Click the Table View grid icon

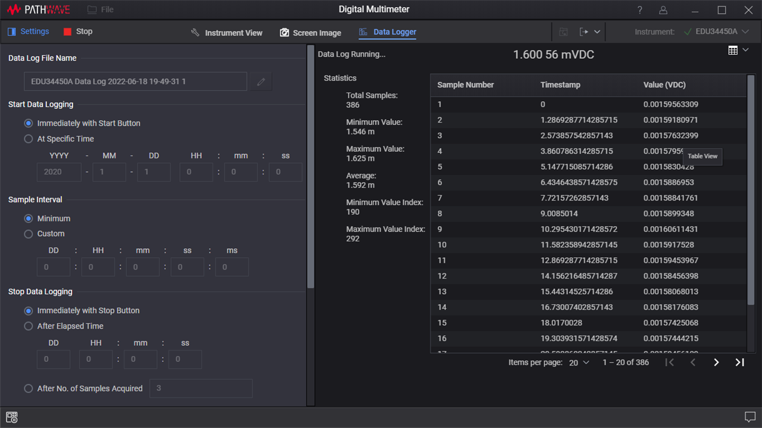pos(733,51)
